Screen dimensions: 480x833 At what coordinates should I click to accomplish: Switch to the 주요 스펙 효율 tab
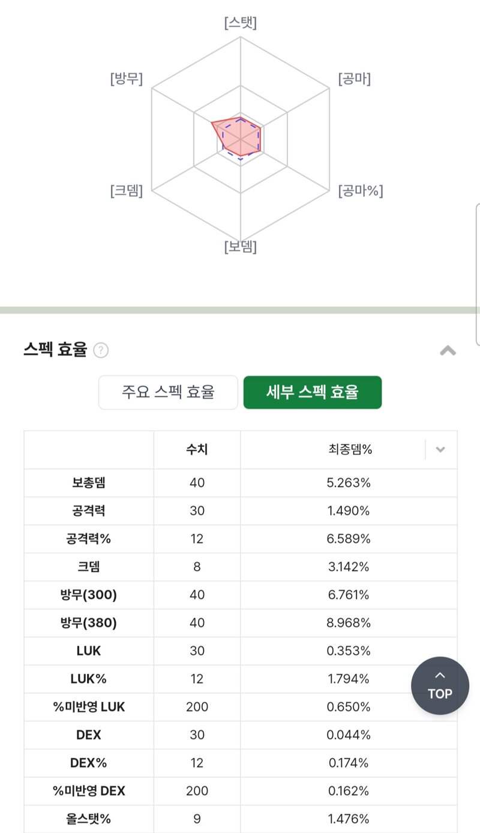click(x=168, y=392)
